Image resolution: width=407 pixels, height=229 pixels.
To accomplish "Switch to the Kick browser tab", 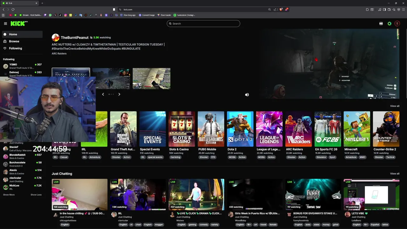I will coord(20,3).
